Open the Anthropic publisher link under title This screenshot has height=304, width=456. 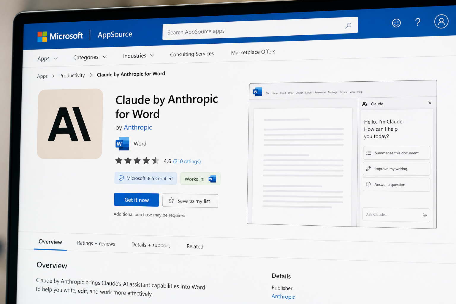tap(138, 127)
